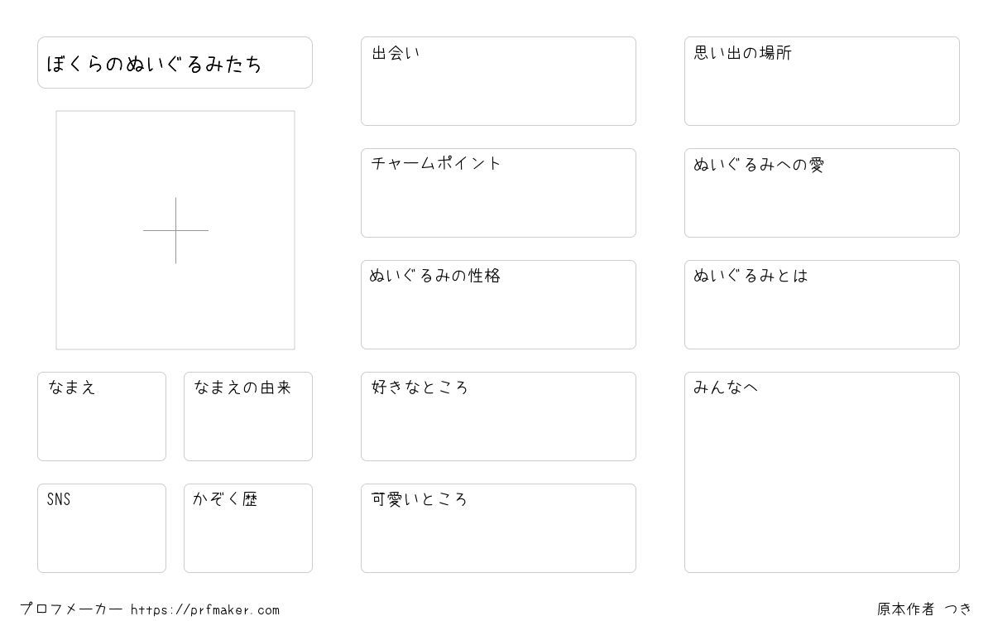Screen dimensions: 993x621
Task: Click the plus icon to add an image
Action: coord(175,230)
